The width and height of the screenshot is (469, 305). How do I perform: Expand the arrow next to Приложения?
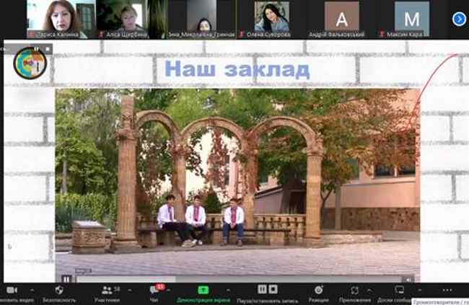369,290
